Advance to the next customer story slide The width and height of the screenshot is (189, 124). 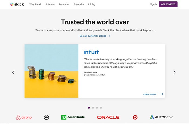(174, 72)
